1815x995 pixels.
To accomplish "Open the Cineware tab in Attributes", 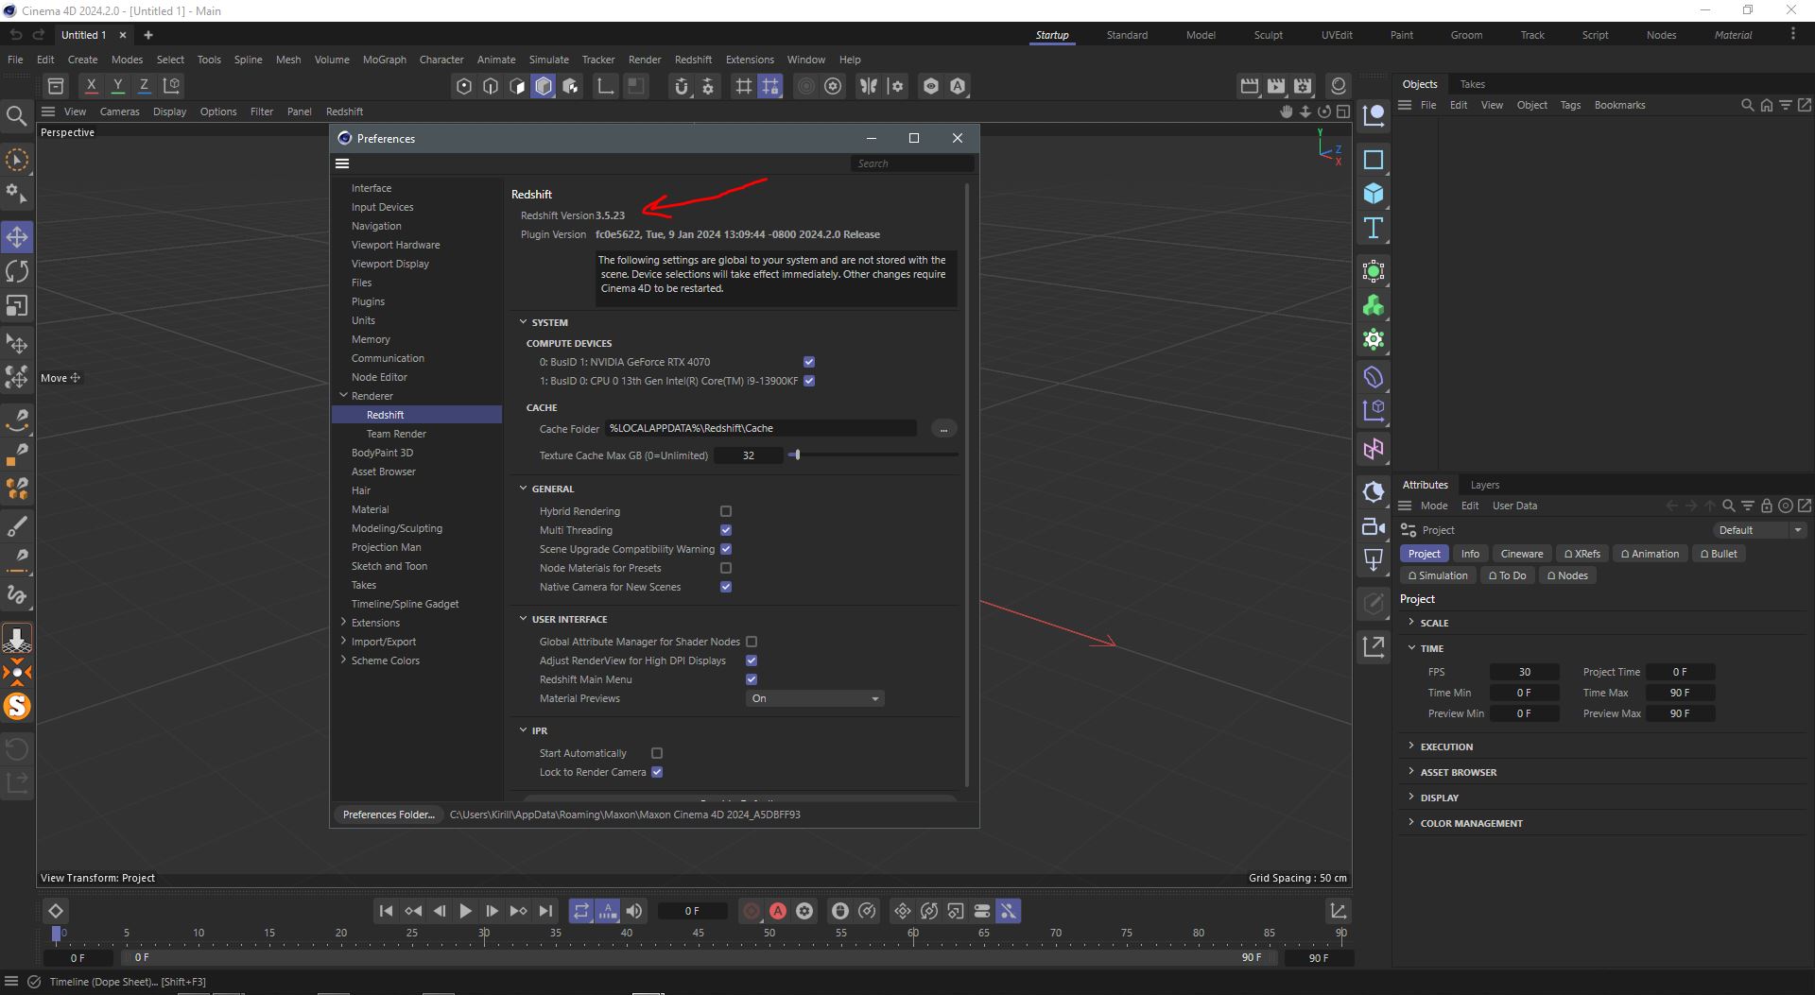I will coord(1521,554).
